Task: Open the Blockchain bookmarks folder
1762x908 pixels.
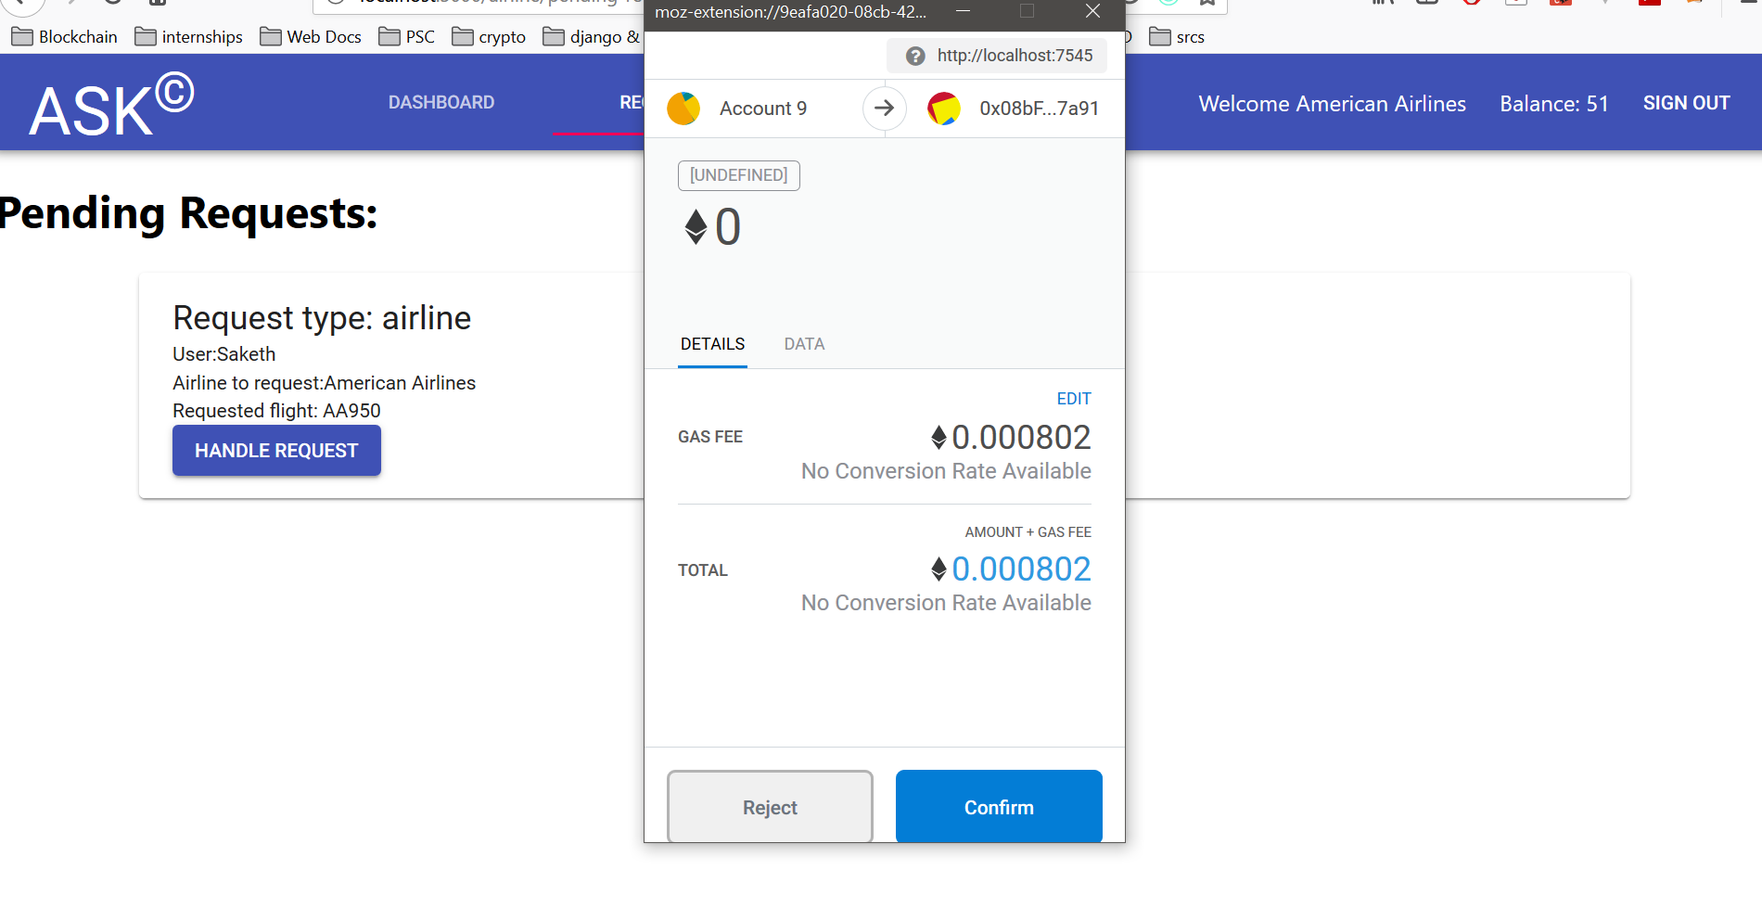Action: pyautogui.click(x=64, y=37)
